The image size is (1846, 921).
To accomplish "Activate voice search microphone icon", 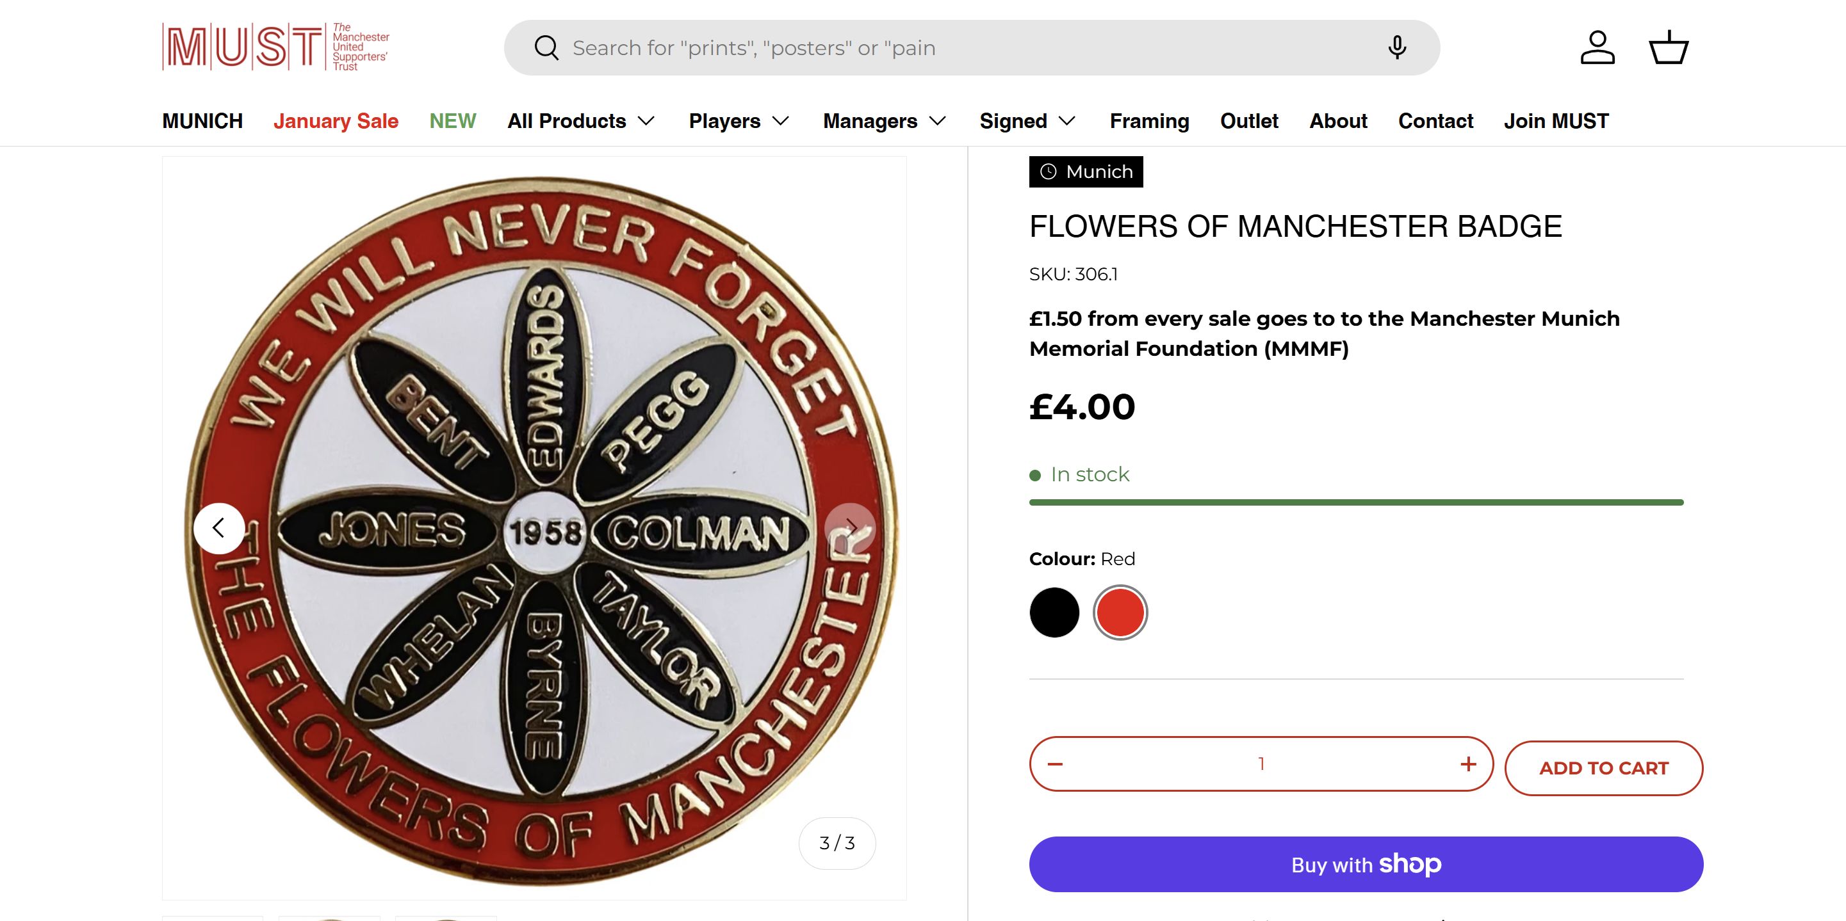I will (x=1397, y=48).
